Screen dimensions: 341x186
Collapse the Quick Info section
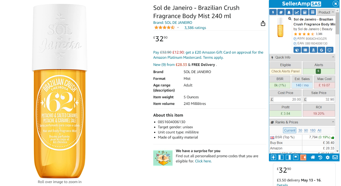tap(333, 57)
